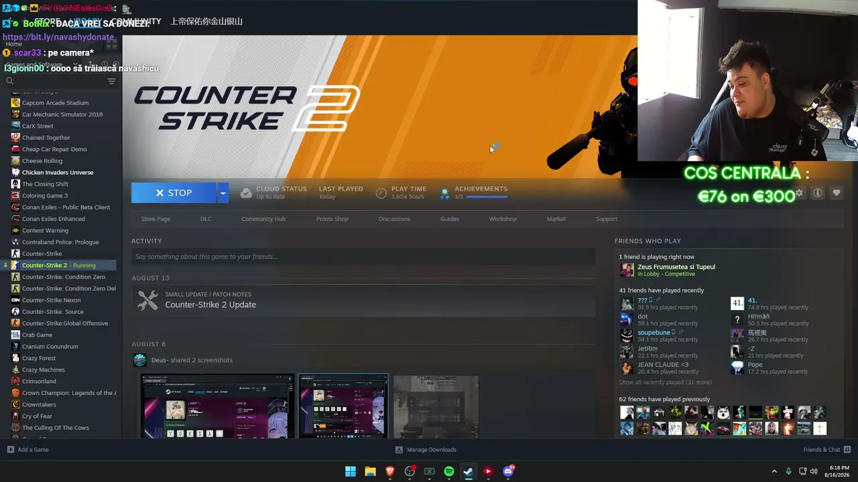Go to library Home
This screenshot has width=858, height=482.
coord(14,44)
